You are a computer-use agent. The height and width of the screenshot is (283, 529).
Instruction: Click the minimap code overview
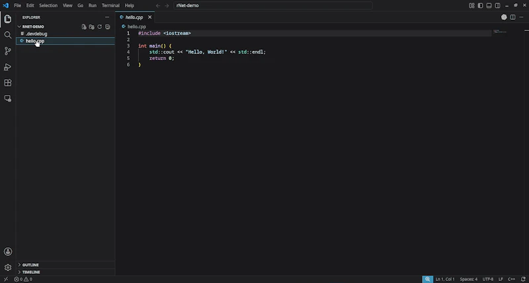pos(500,32)
